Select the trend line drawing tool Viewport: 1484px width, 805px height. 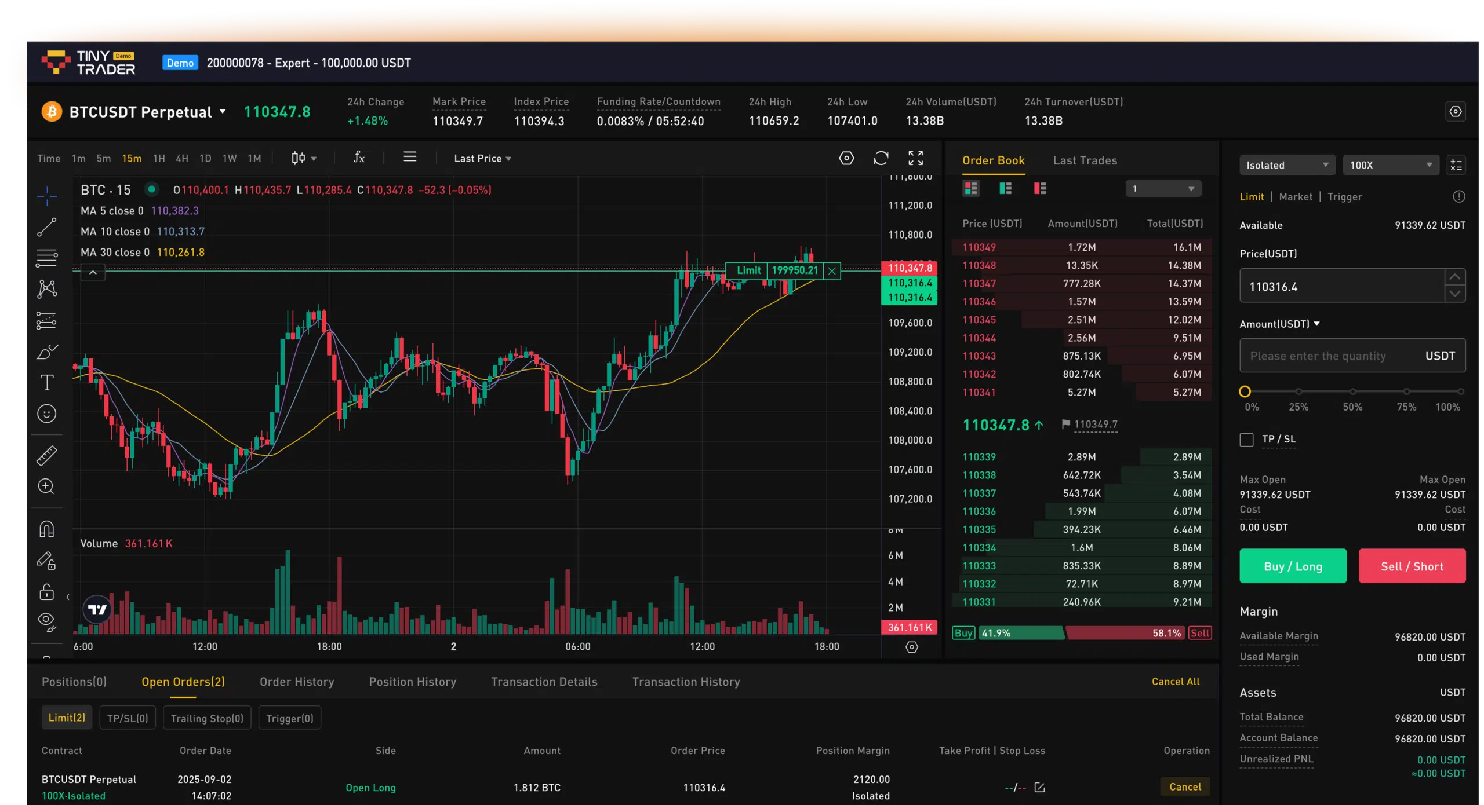(47, 227)
